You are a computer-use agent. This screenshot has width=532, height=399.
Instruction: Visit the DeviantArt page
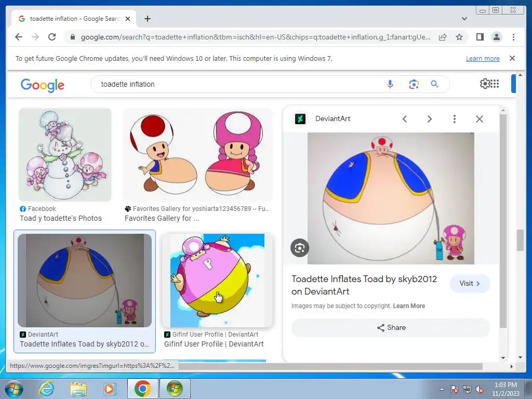(470, 283)
